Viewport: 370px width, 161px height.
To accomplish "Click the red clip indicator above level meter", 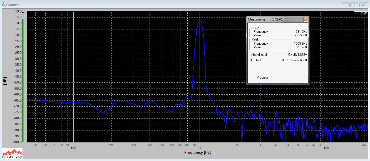I will pos(23,12).
